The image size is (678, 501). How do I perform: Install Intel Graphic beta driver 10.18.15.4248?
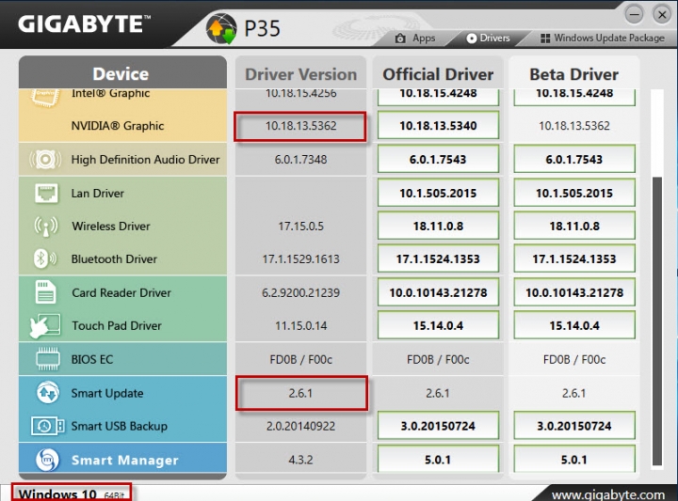click(574, 97)
